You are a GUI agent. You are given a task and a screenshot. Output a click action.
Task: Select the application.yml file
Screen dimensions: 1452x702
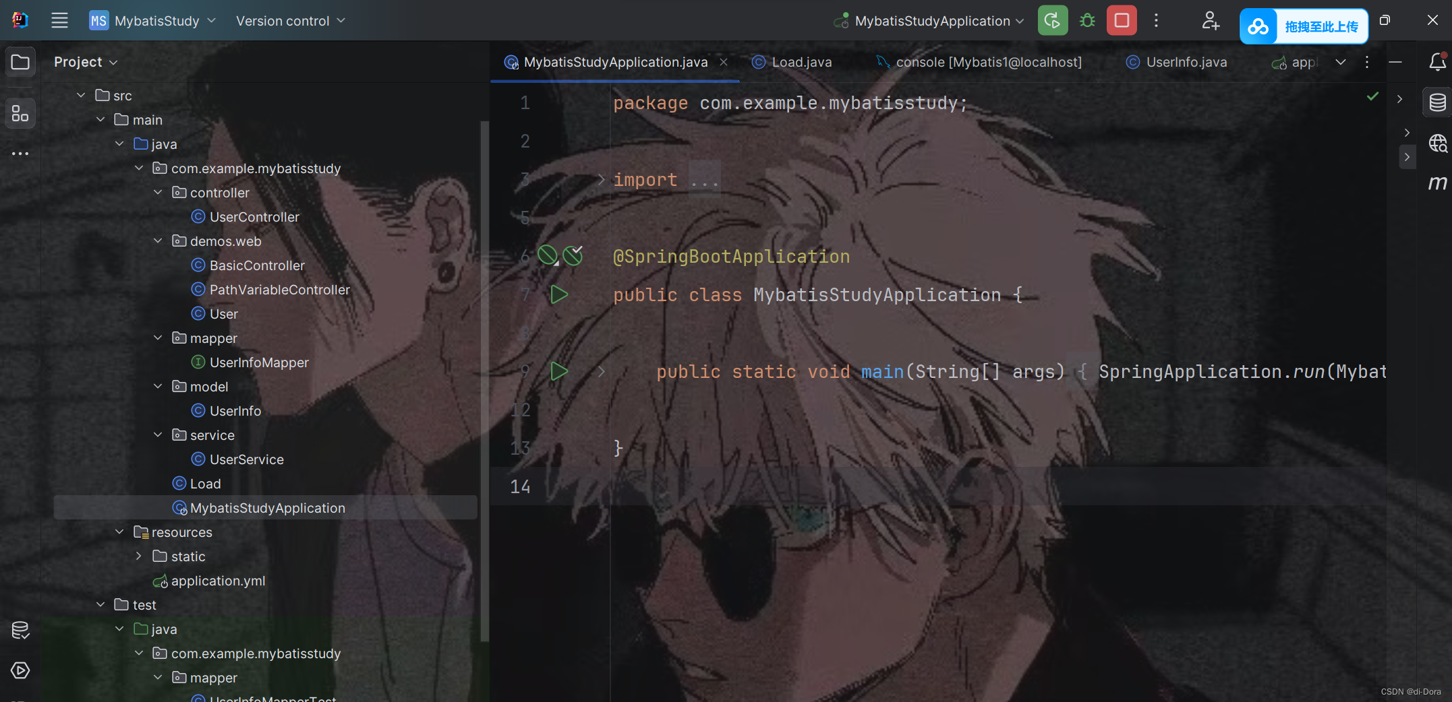(x=209, y=581)
